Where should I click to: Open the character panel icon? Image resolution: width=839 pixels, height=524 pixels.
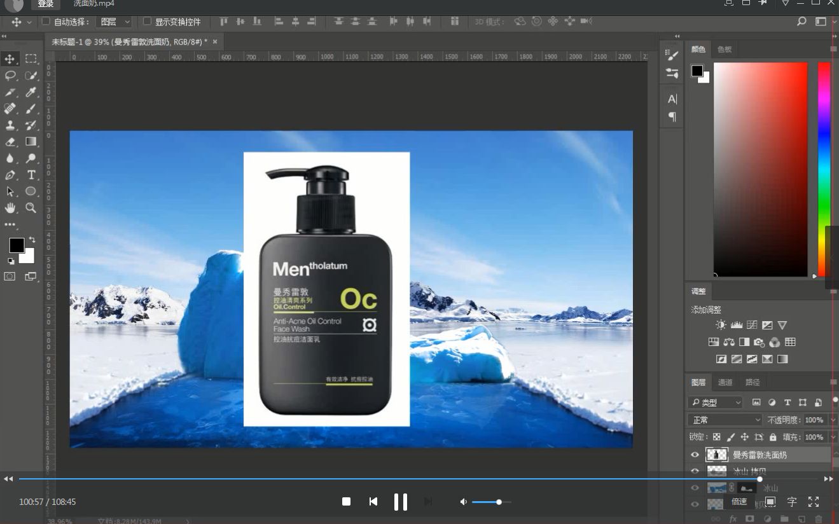click(672, 99)
